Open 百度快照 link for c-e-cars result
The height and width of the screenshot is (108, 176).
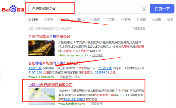pyautogui.click(x=66, y=77)
